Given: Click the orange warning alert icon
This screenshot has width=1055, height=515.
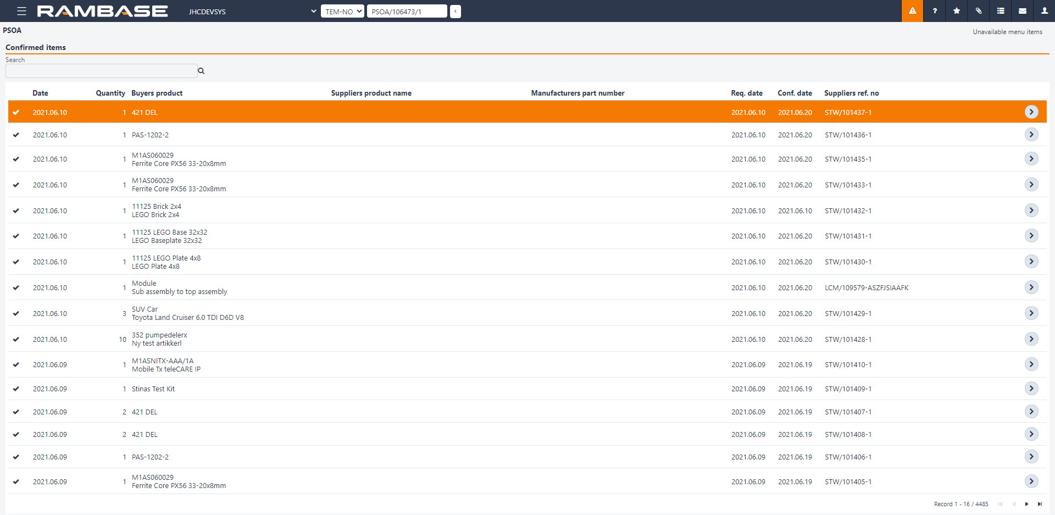Looking at the screenshot, I should [912, 11].
